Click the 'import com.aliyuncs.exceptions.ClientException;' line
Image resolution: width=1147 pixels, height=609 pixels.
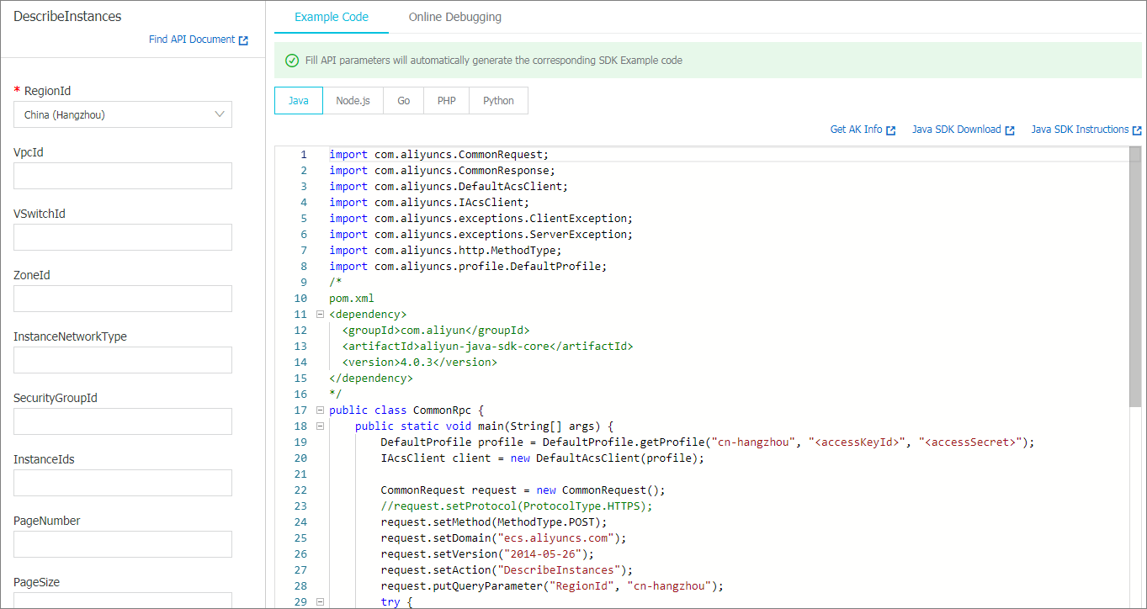481,219
